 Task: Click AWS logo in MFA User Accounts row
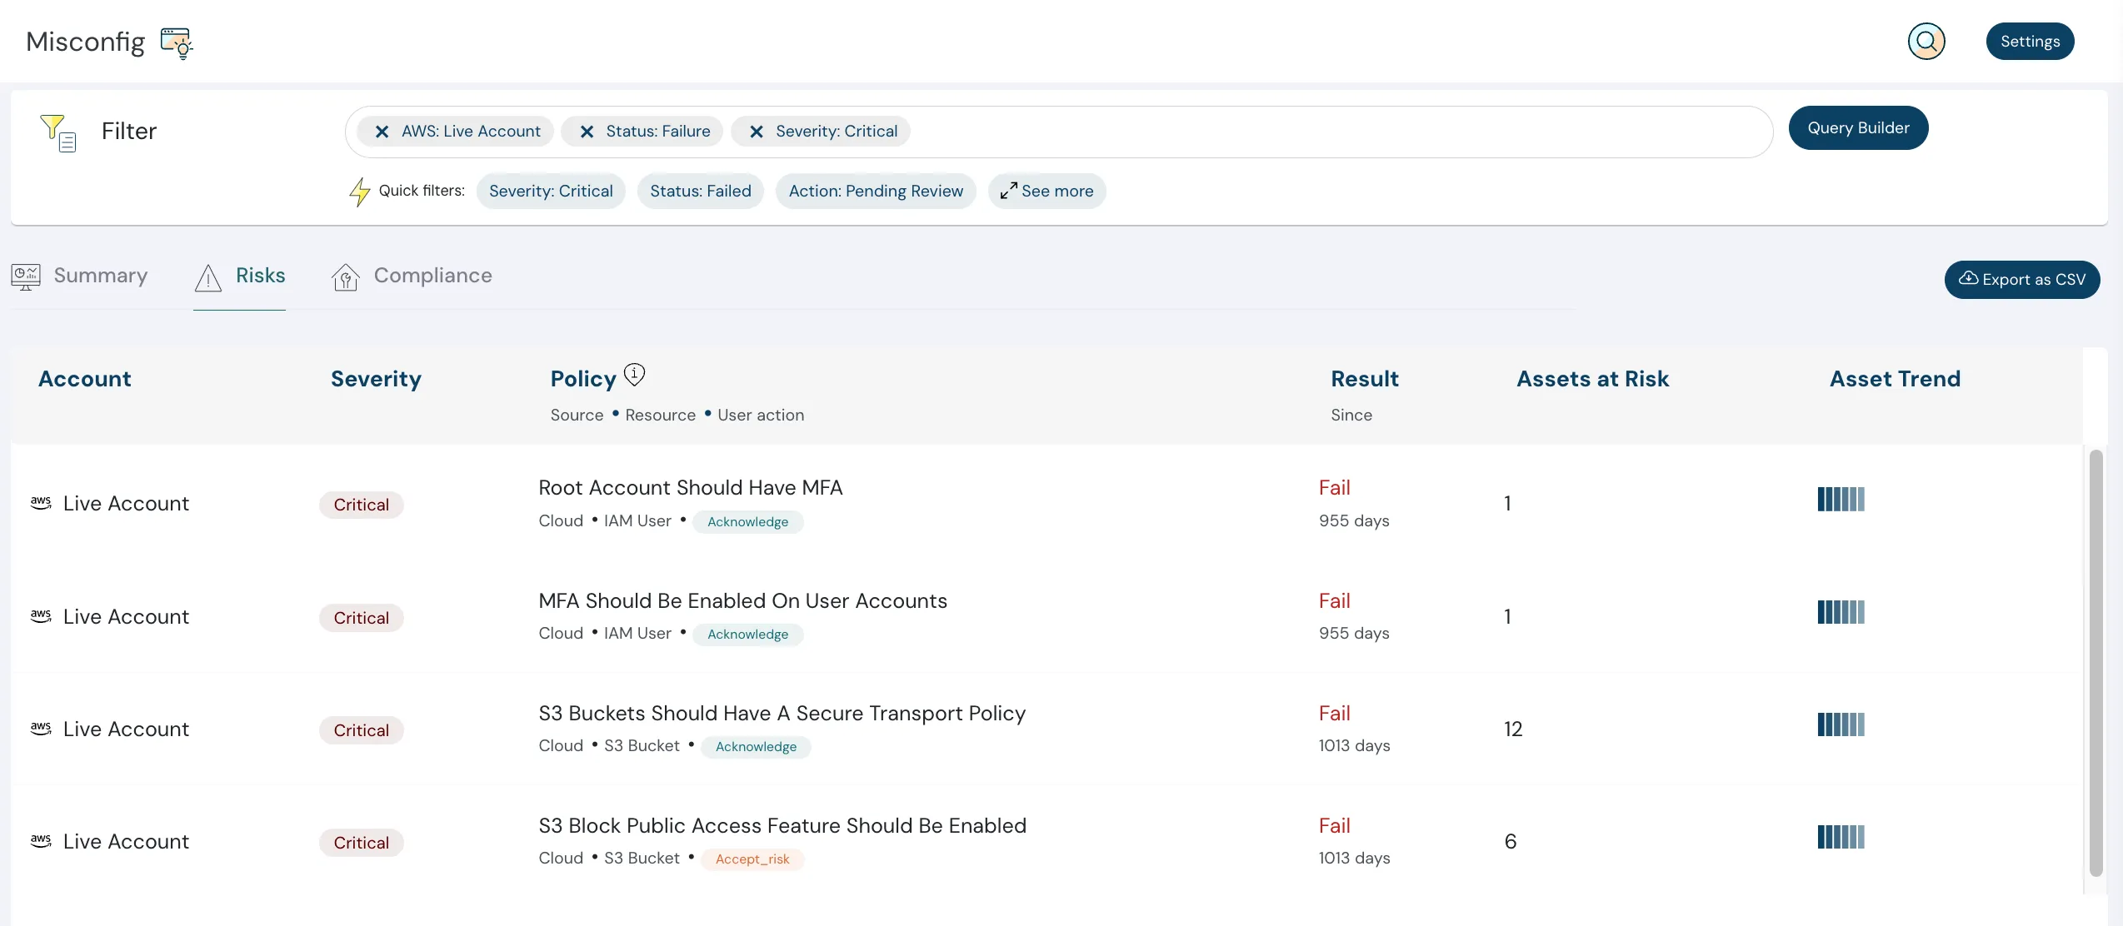coord(41,616)
